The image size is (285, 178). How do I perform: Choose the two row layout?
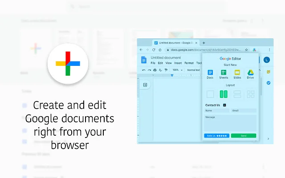pos(237,94)
